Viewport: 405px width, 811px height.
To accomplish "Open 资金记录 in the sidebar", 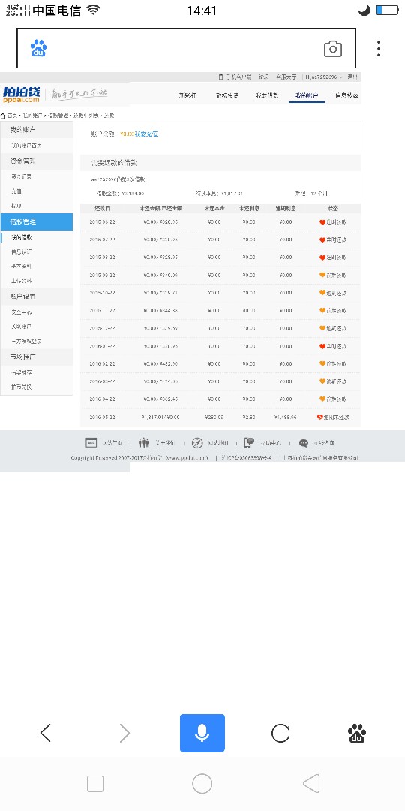I will click(22, 177).
